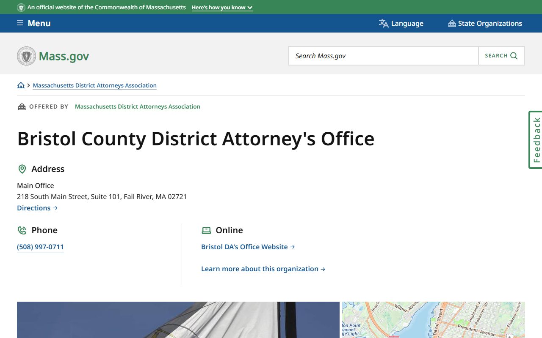Open the Menu navigation
This screenshot has height=338, width=542.
[34, 23]
